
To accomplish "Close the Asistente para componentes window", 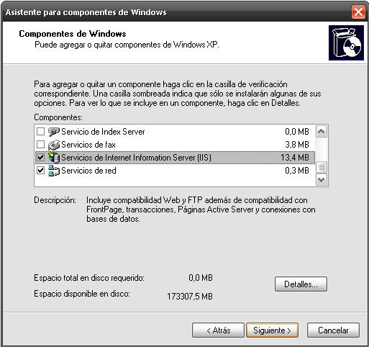I will pyautogui.click(x=358, y=12).
